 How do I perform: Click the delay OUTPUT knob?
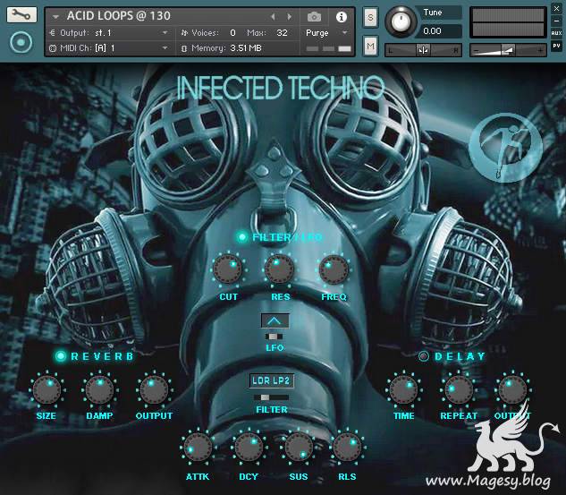[x=512, y=390]
